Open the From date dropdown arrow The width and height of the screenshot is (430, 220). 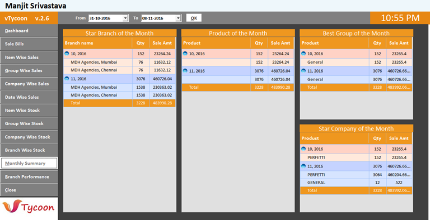pos(125,18)
